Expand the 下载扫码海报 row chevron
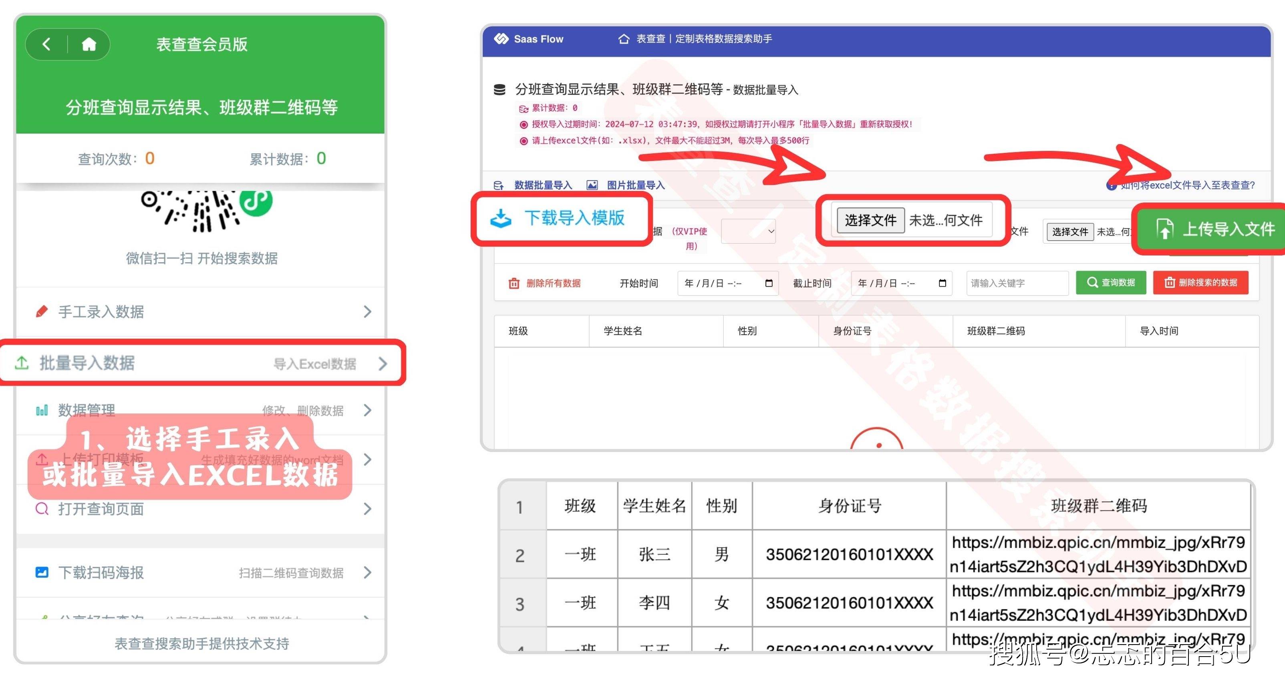The image size is (1285, 681). coord(368,573)
